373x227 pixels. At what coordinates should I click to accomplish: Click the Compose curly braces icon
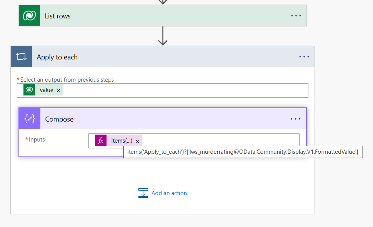coord(30,118)
